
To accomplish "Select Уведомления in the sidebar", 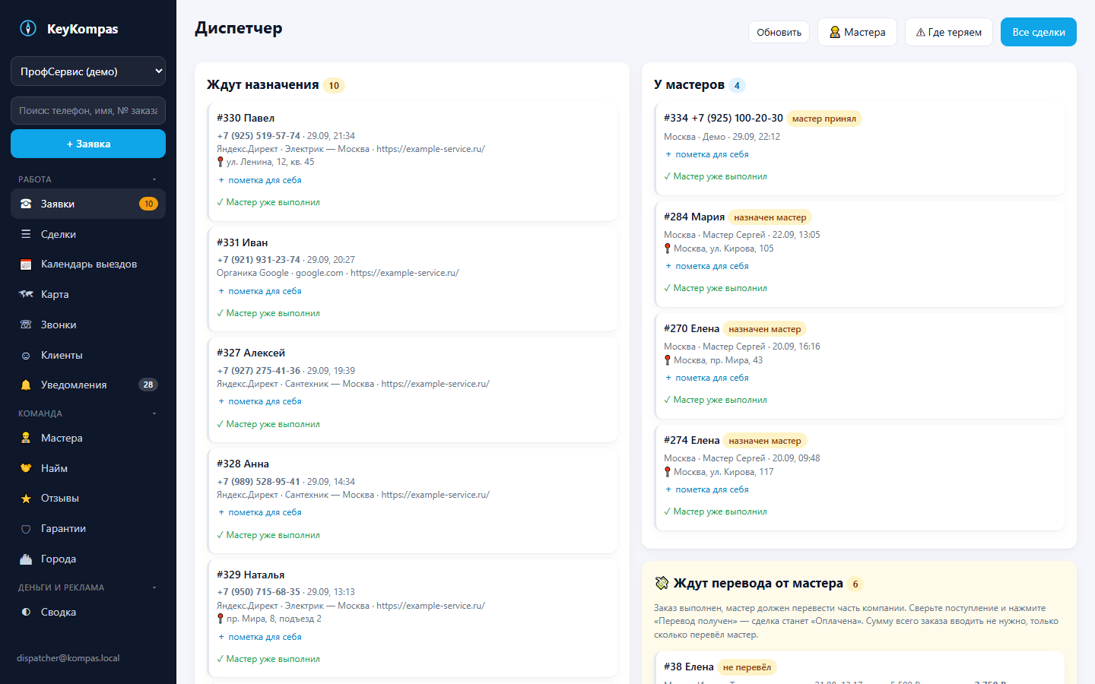I will [88, 385].
